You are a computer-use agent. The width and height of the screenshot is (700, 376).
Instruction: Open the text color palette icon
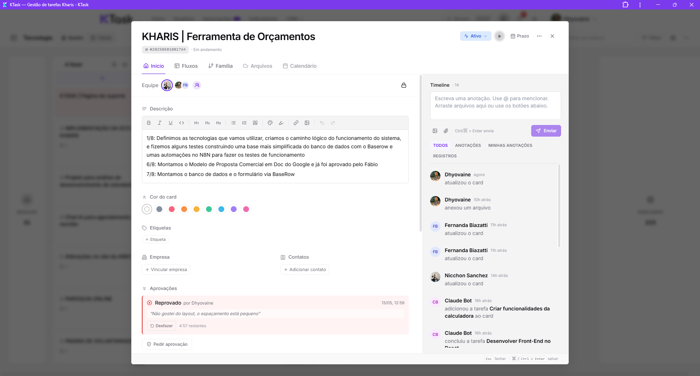[x=270, y=123]
